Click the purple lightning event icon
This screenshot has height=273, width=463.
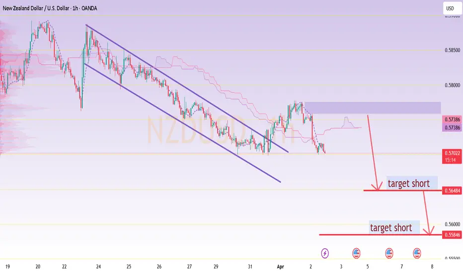(325, 253)
